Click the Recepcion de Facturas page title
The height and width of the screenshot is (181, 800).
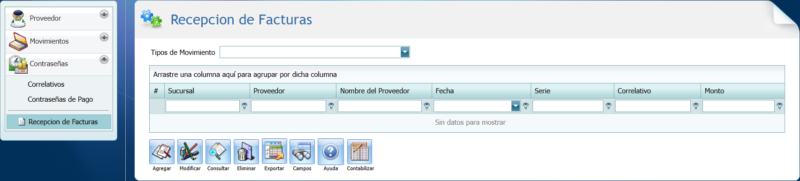[x=241, y=20]
